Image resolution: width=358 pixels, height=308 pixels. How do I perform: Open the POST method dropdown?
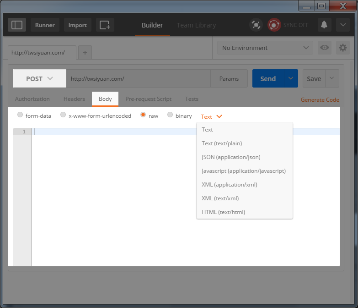[x=39, y=78]
